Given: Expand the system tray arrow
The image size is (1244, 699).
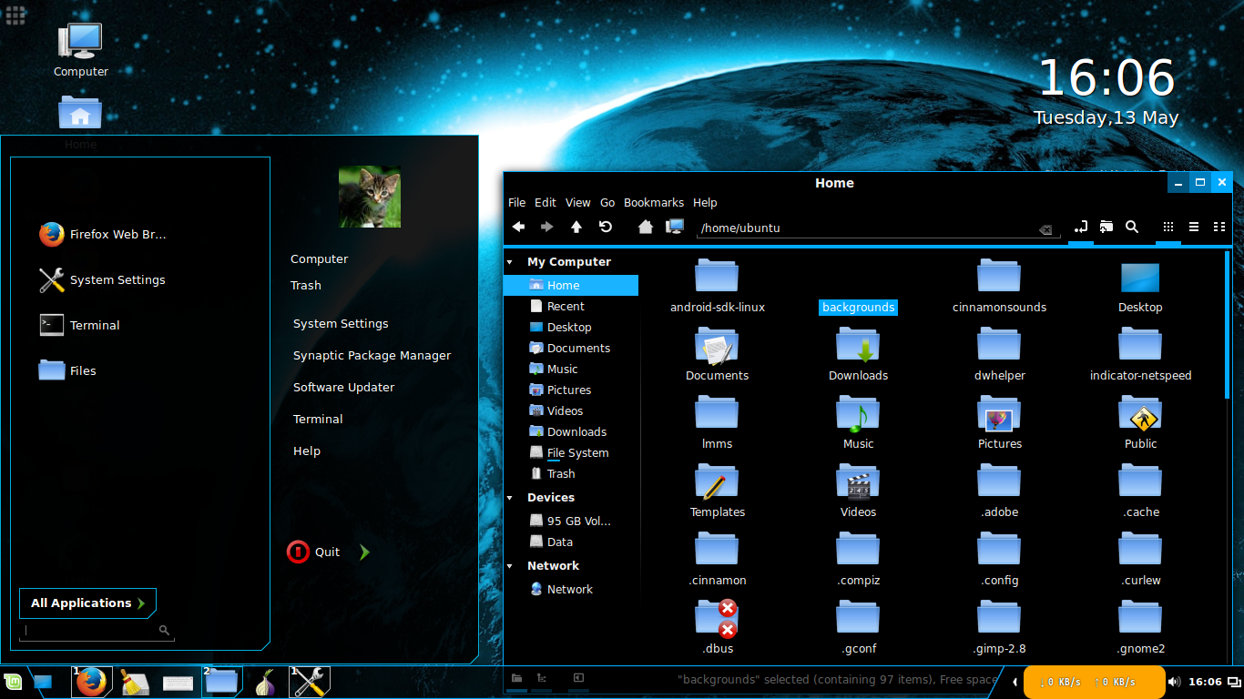Looking at the screenshot, I should tap(1015, 682).
